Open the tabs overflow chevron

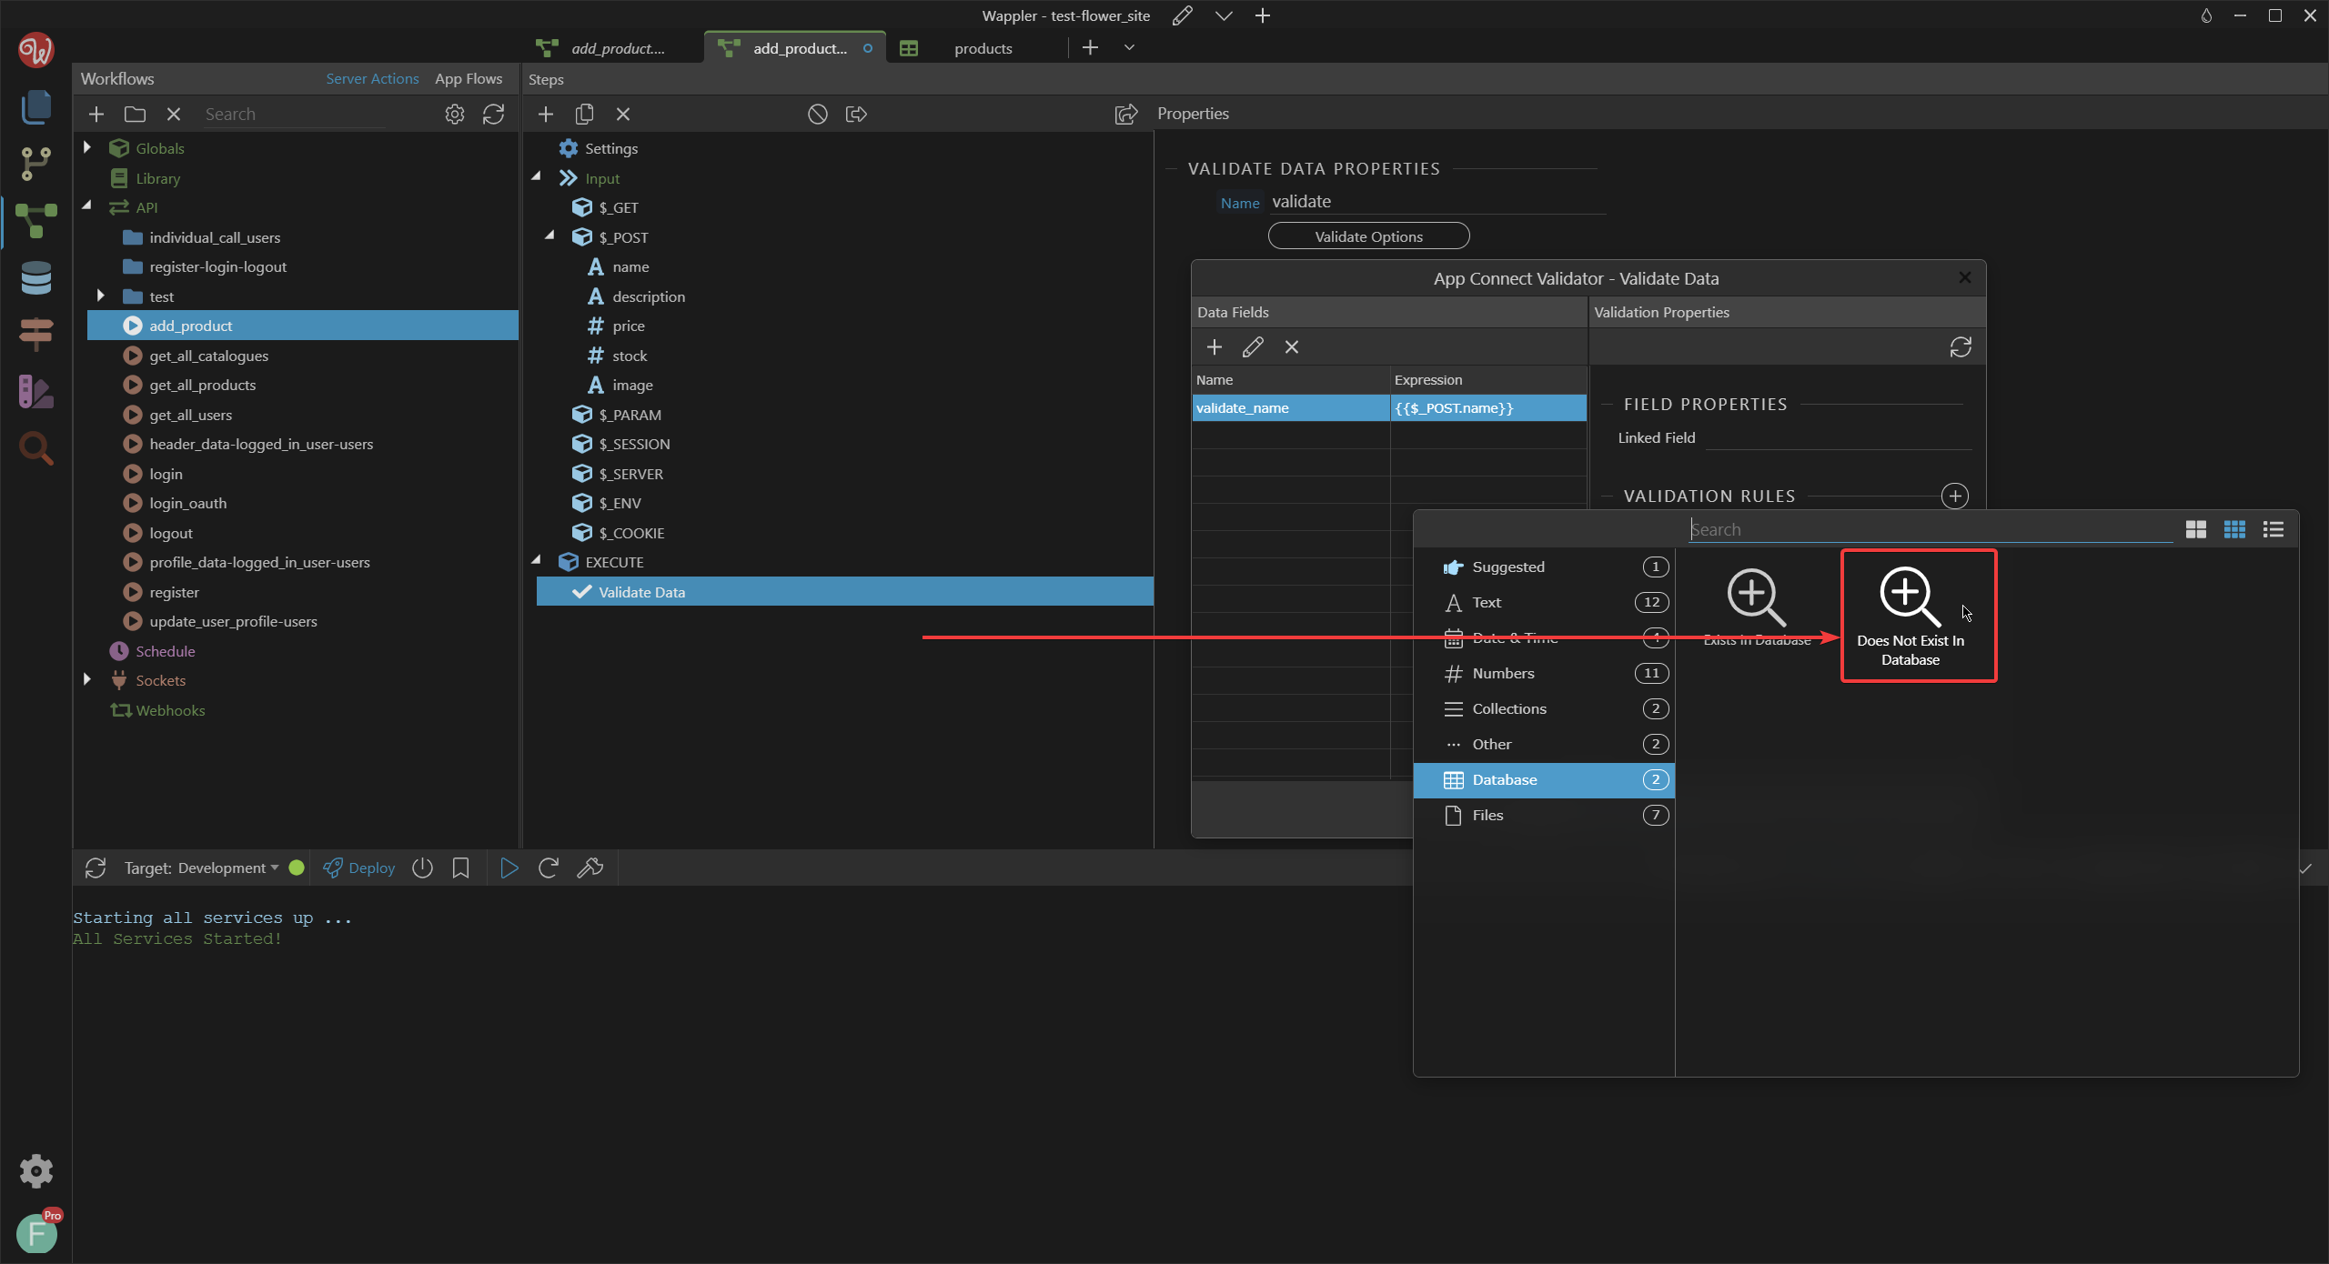point(1129,47)
